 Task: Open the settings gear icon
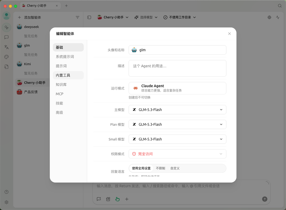[7, 202]
